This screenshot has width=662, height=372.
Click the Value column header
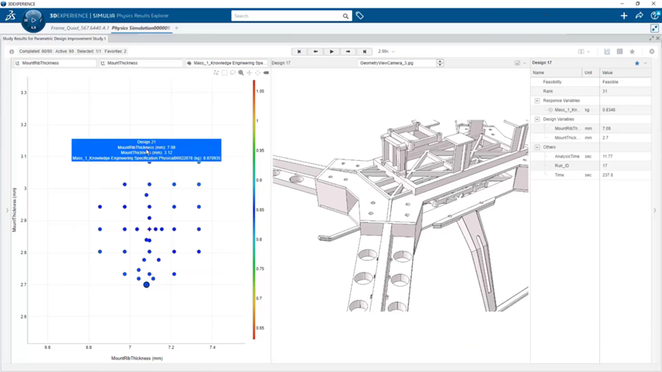[x=625, y=72]
